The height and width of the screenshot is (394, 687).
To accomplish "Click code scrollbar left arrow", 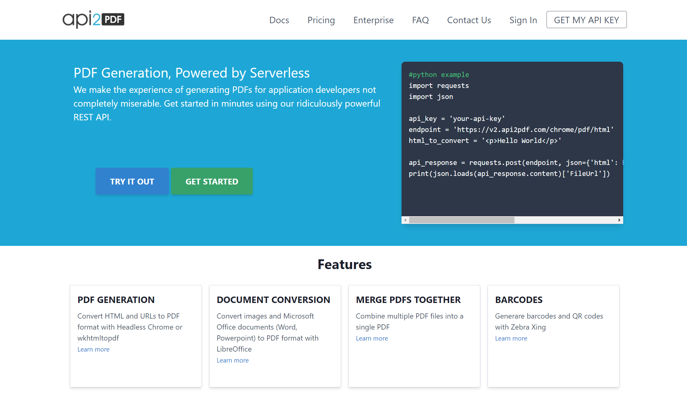I will coord(405,220).
